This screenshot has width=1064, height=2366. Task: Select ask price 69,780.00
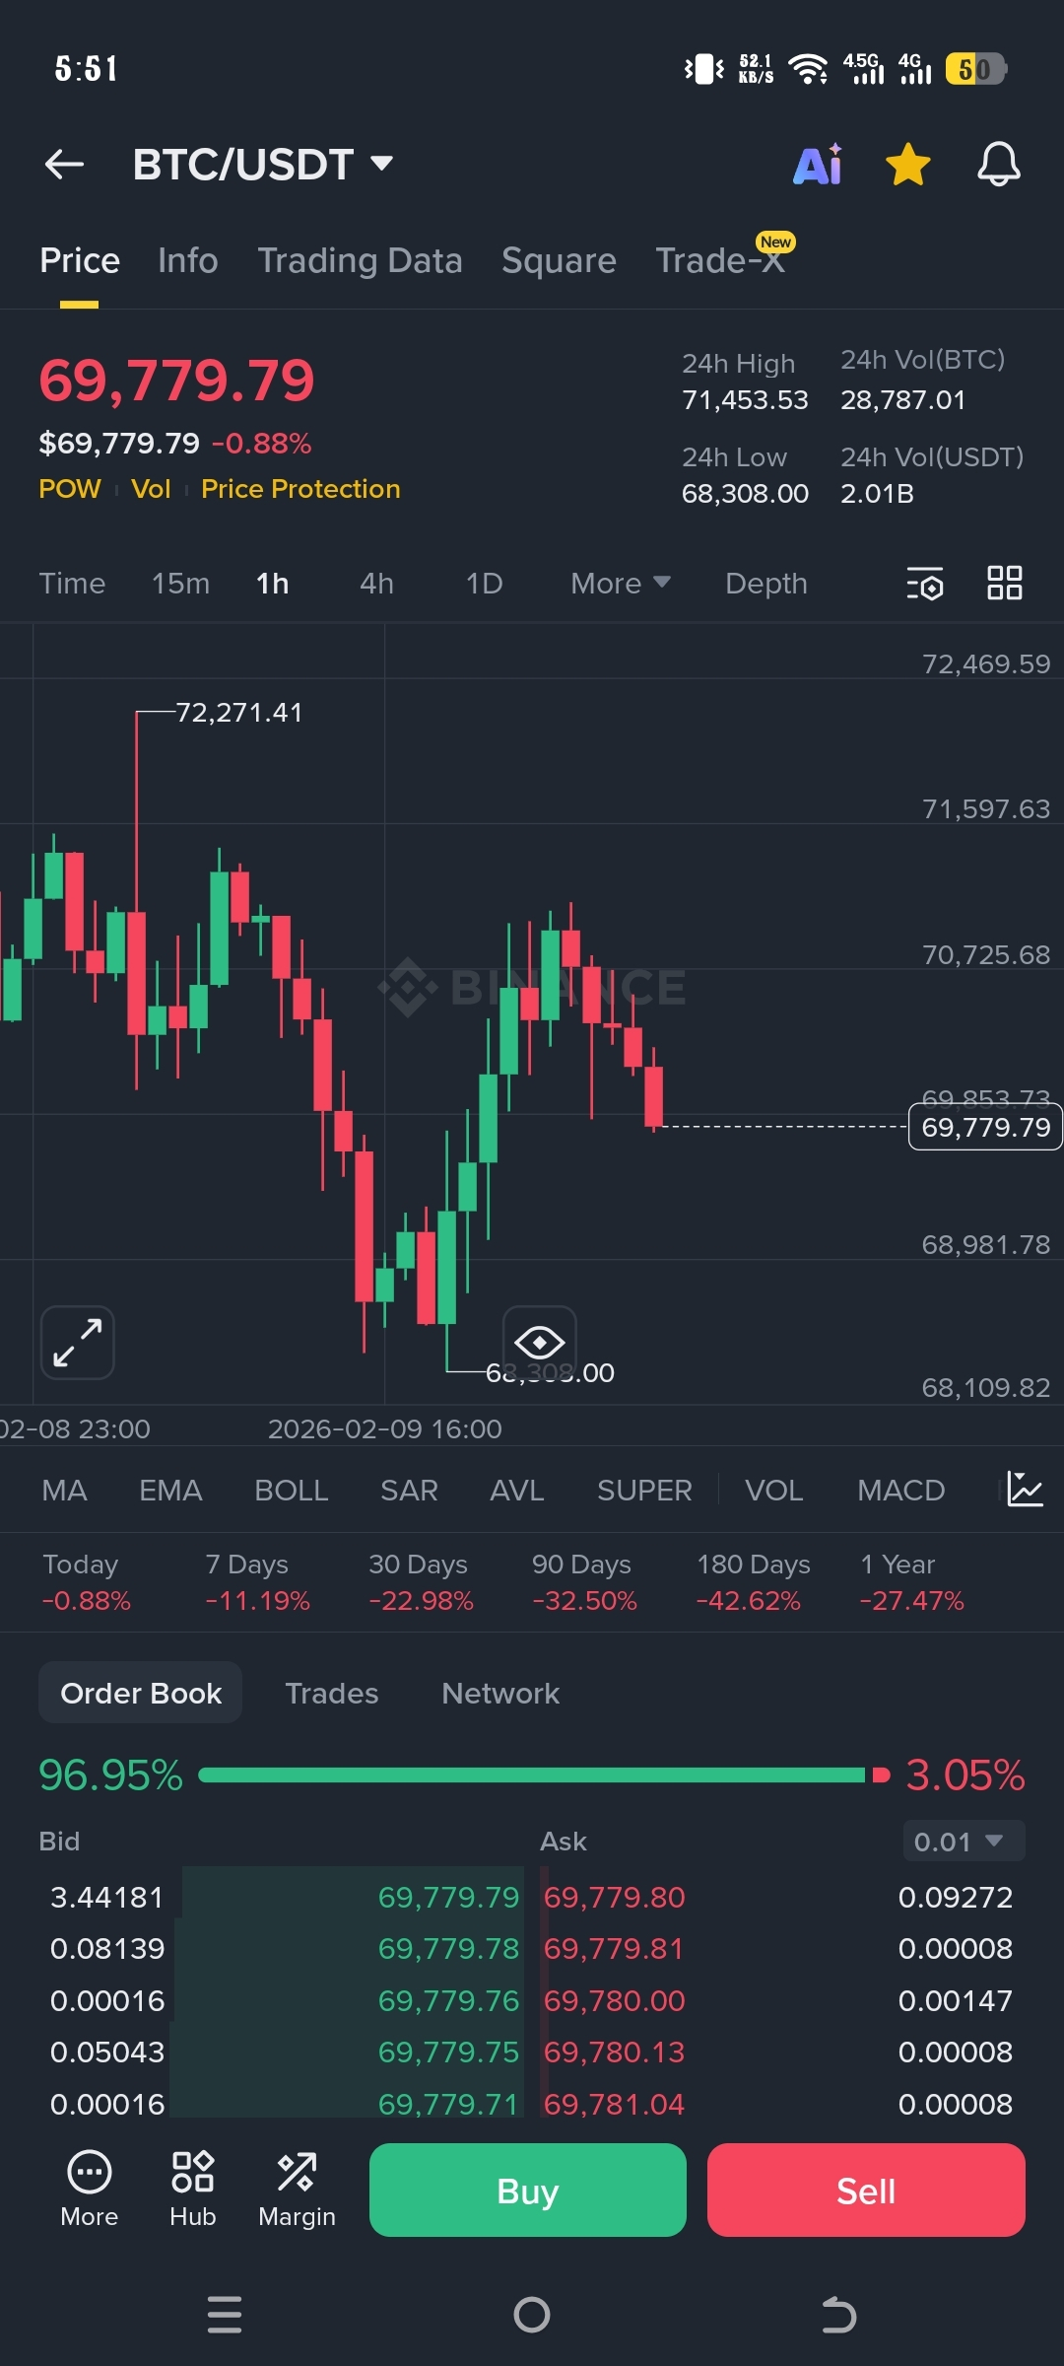point(615,2000)
